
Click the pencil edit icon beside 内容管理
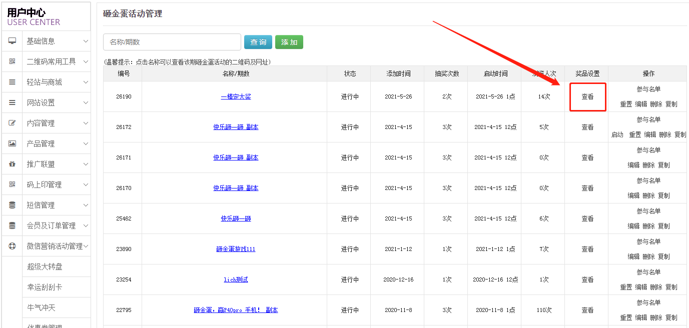pyautogui.click(x=13, y=123)
